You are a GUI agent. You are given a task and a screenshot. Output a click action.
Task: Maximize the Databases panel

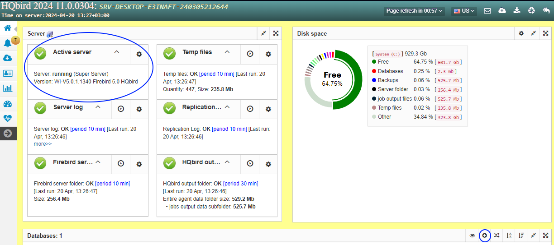pos(546,235)
